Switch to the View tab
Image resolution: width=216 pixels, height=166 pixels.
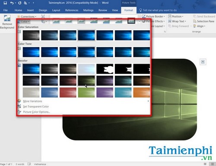click(115, 10)
